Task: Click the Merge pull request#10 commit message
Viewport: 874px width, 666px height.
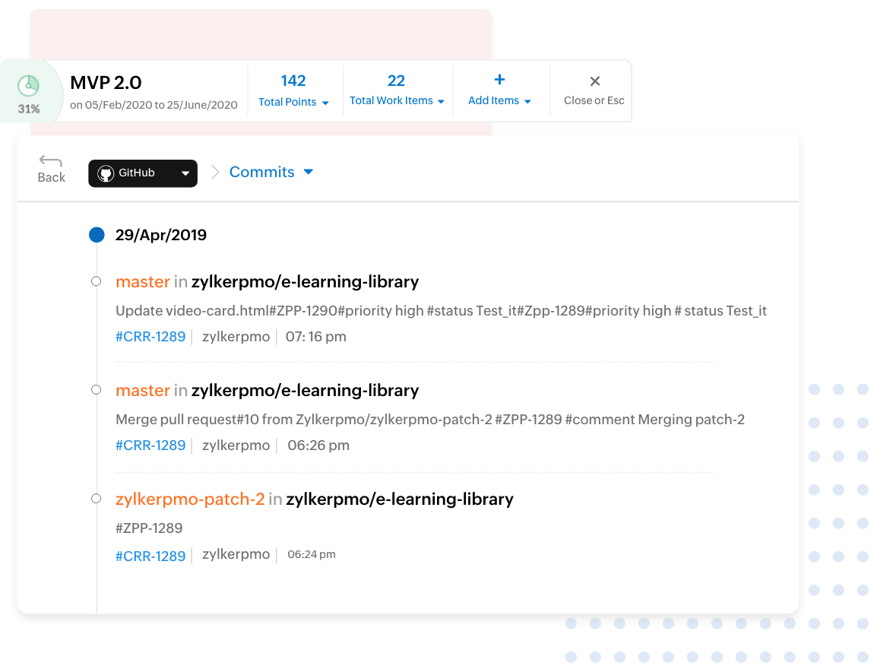Action: pyautogui.click(x=429, y=420)
